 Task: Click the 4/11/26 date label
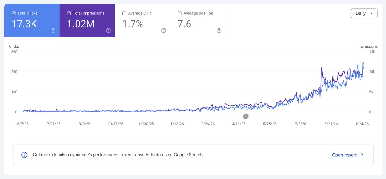pyautogui.click(x=239, y=124)
